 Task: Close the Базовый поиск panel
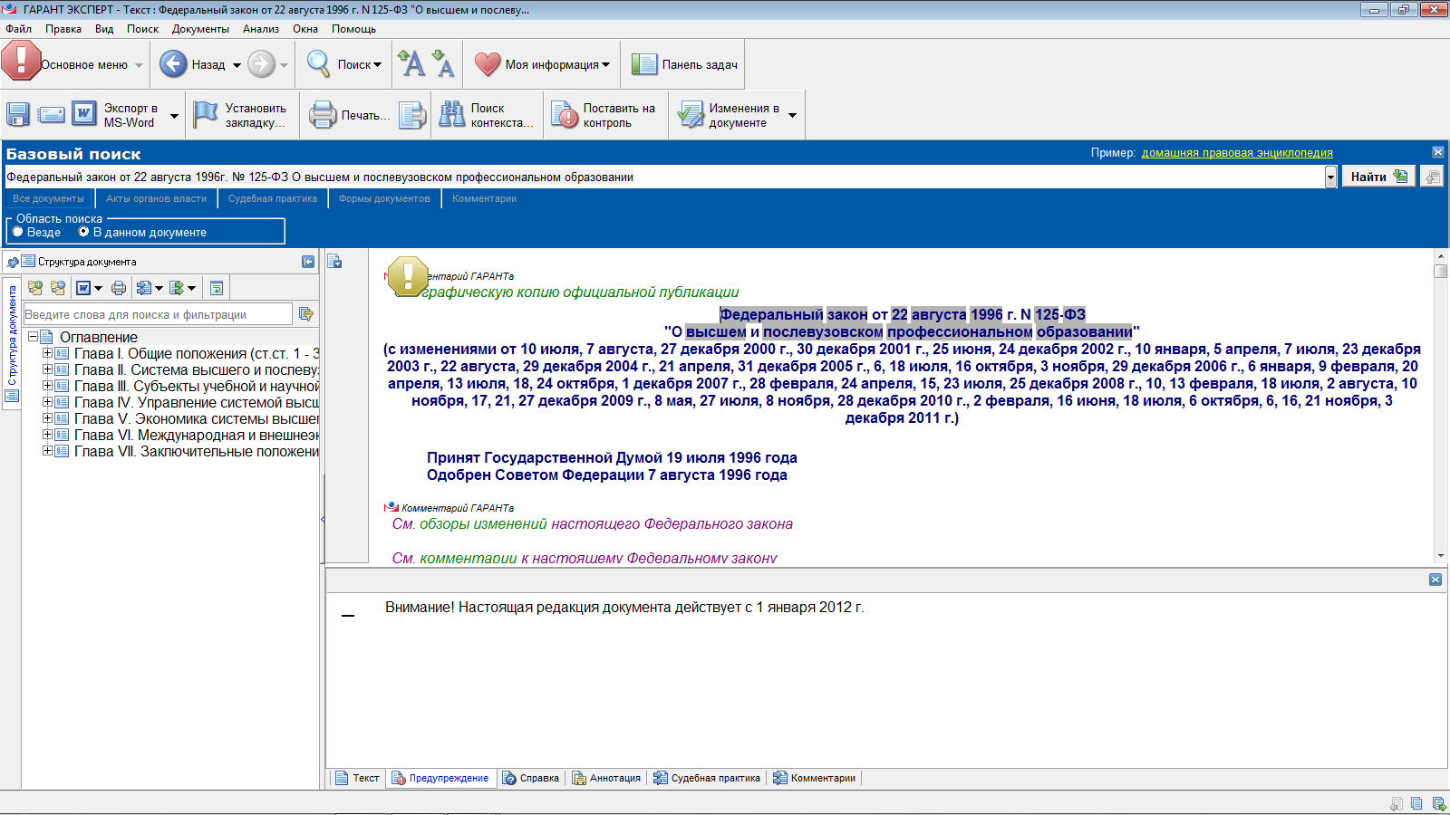click(1438, 152)
